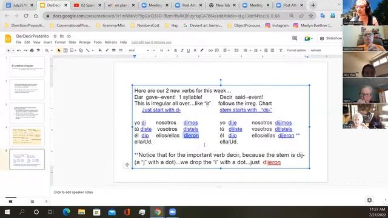
Task: Click the Animate button
Action: click(x=316, y=50)
